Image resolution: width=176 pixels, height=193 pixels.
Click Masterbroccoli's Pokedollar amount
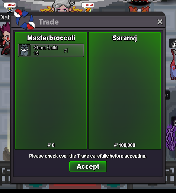[x=51, y=145]
